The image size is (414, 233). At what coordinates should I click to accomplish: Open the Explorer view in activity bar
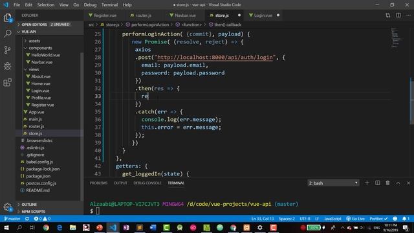tap(8, 17)
